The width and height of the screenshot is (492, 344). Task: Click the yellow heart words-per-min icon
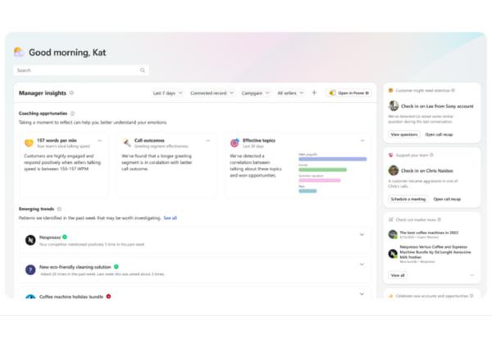[29, 143]
